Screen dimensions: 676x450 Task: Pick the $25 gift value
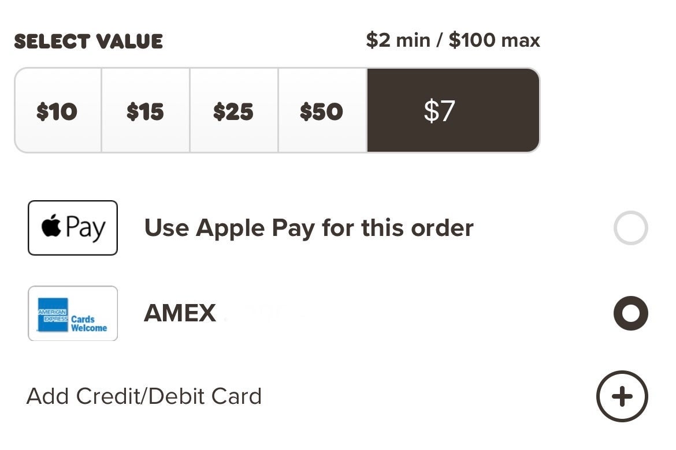tap(233, 111)
